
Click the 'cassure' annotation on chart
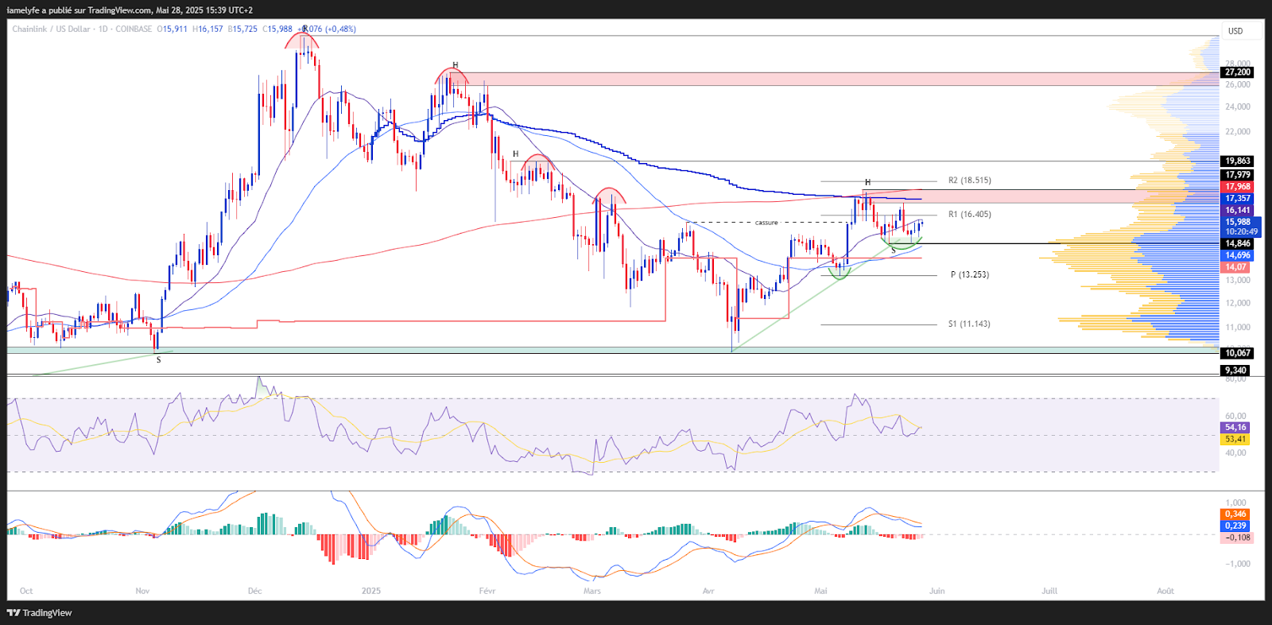point(766,223)
